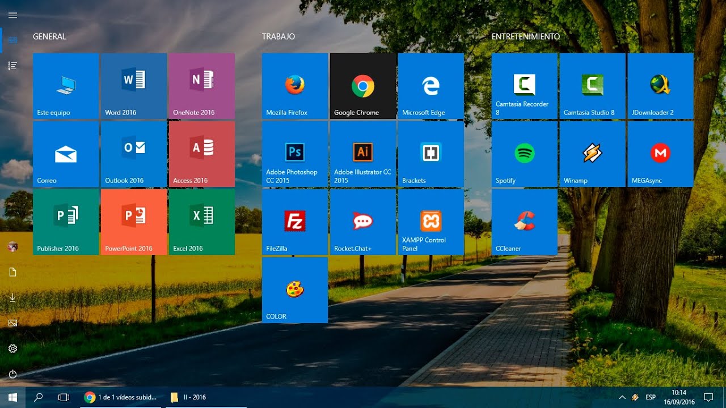Open the Correo mail tile
Viewport: 726px width, 408px height.
[66, 154]
